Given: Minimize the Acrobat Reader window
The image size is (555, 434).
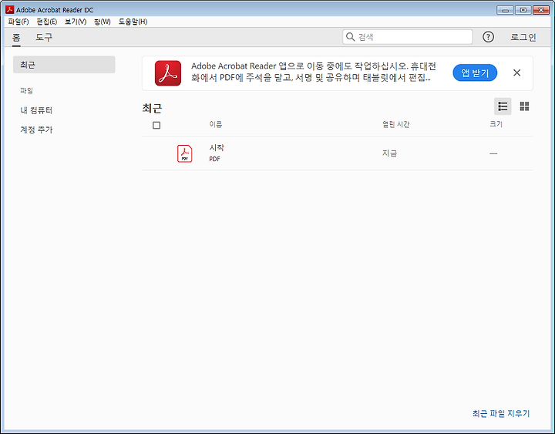Looking at the screenshot, I should 505,10.
